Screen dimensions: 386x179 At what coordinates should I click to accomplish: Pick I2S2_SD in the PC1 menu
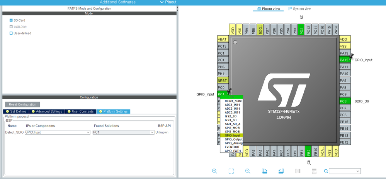[231, 116]
